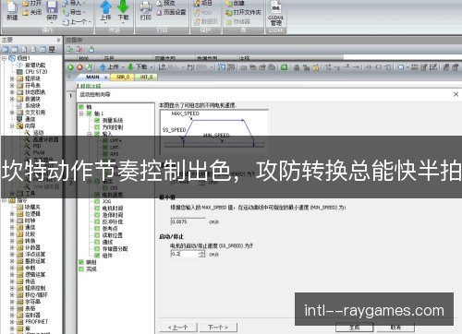Click the add-row icon in variable table toolbar
The width and height of the screenshot is (462, 334).
[x=70, y=49]
